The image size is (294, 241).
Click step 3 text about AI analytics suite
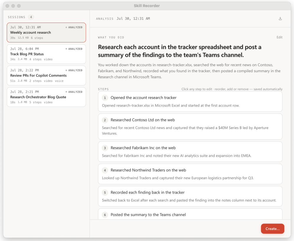click(x=177, y=156)
